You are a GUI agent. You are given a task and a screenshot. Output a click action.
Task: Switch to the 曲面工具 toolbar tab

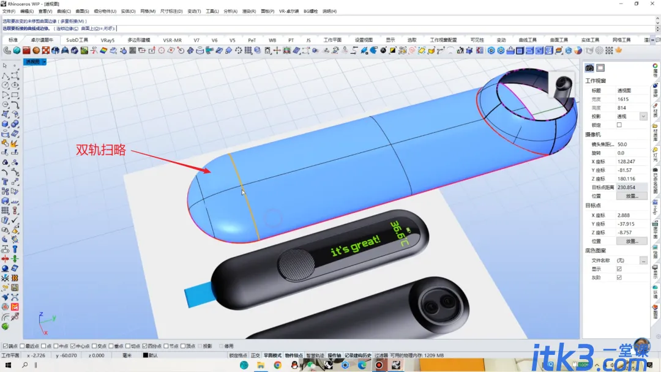(559, 40)
